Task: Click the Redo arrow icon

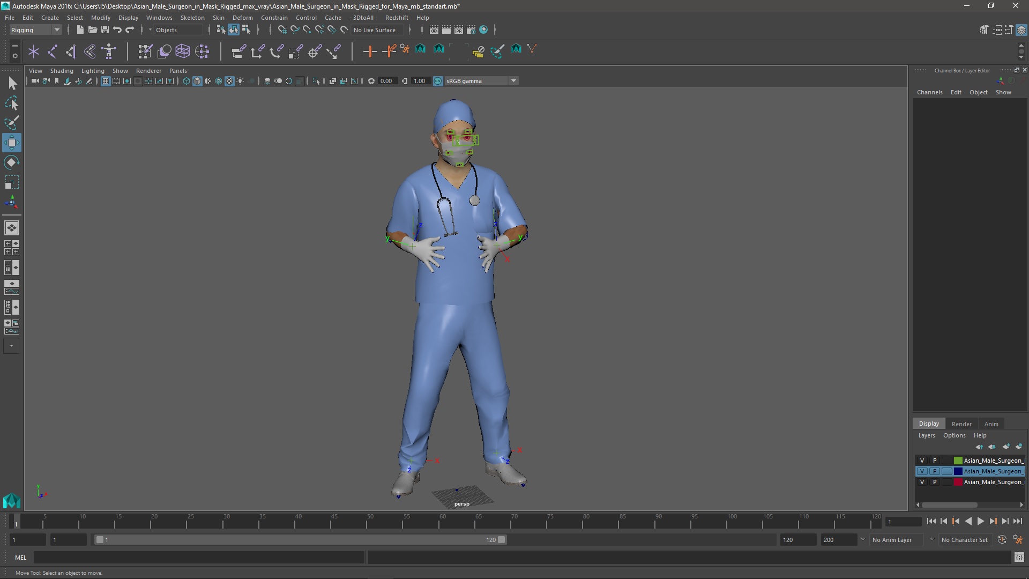Action: click(x=130, y=30)
